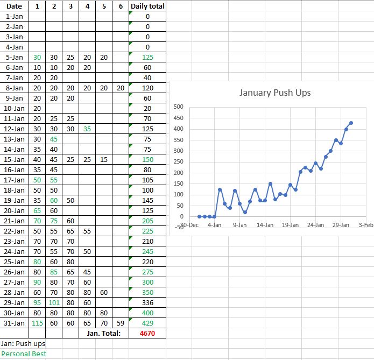374x360 pixels.
Task: Select the column header labeled 6
Action: click(121, 6)
